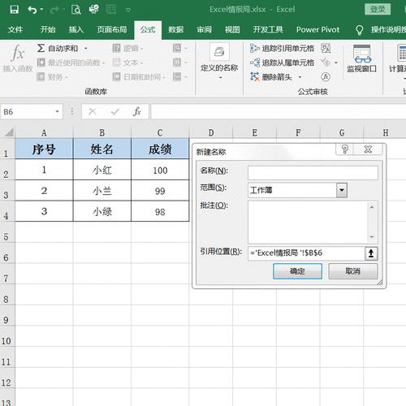Click the 成绩 header cell
Screen dimensions: 406x406
[160, 149]
